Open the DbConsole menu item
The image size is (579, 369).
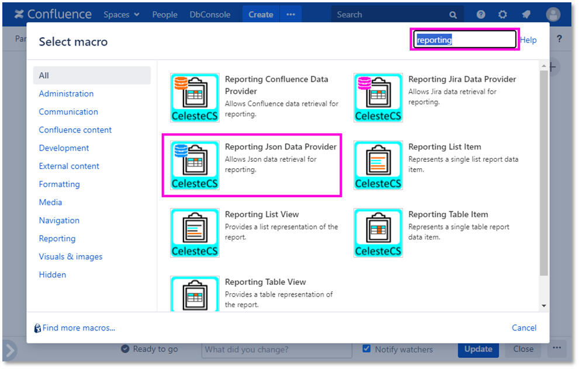coord(210,15)
